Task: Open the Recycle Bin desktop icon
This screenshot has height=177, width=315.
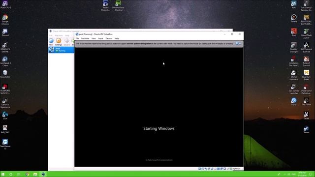Action: pos(5,74)
